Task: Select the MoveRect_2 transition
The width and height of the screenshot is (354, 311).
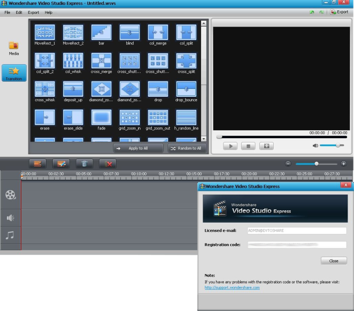Action: [x=73, y=32]
